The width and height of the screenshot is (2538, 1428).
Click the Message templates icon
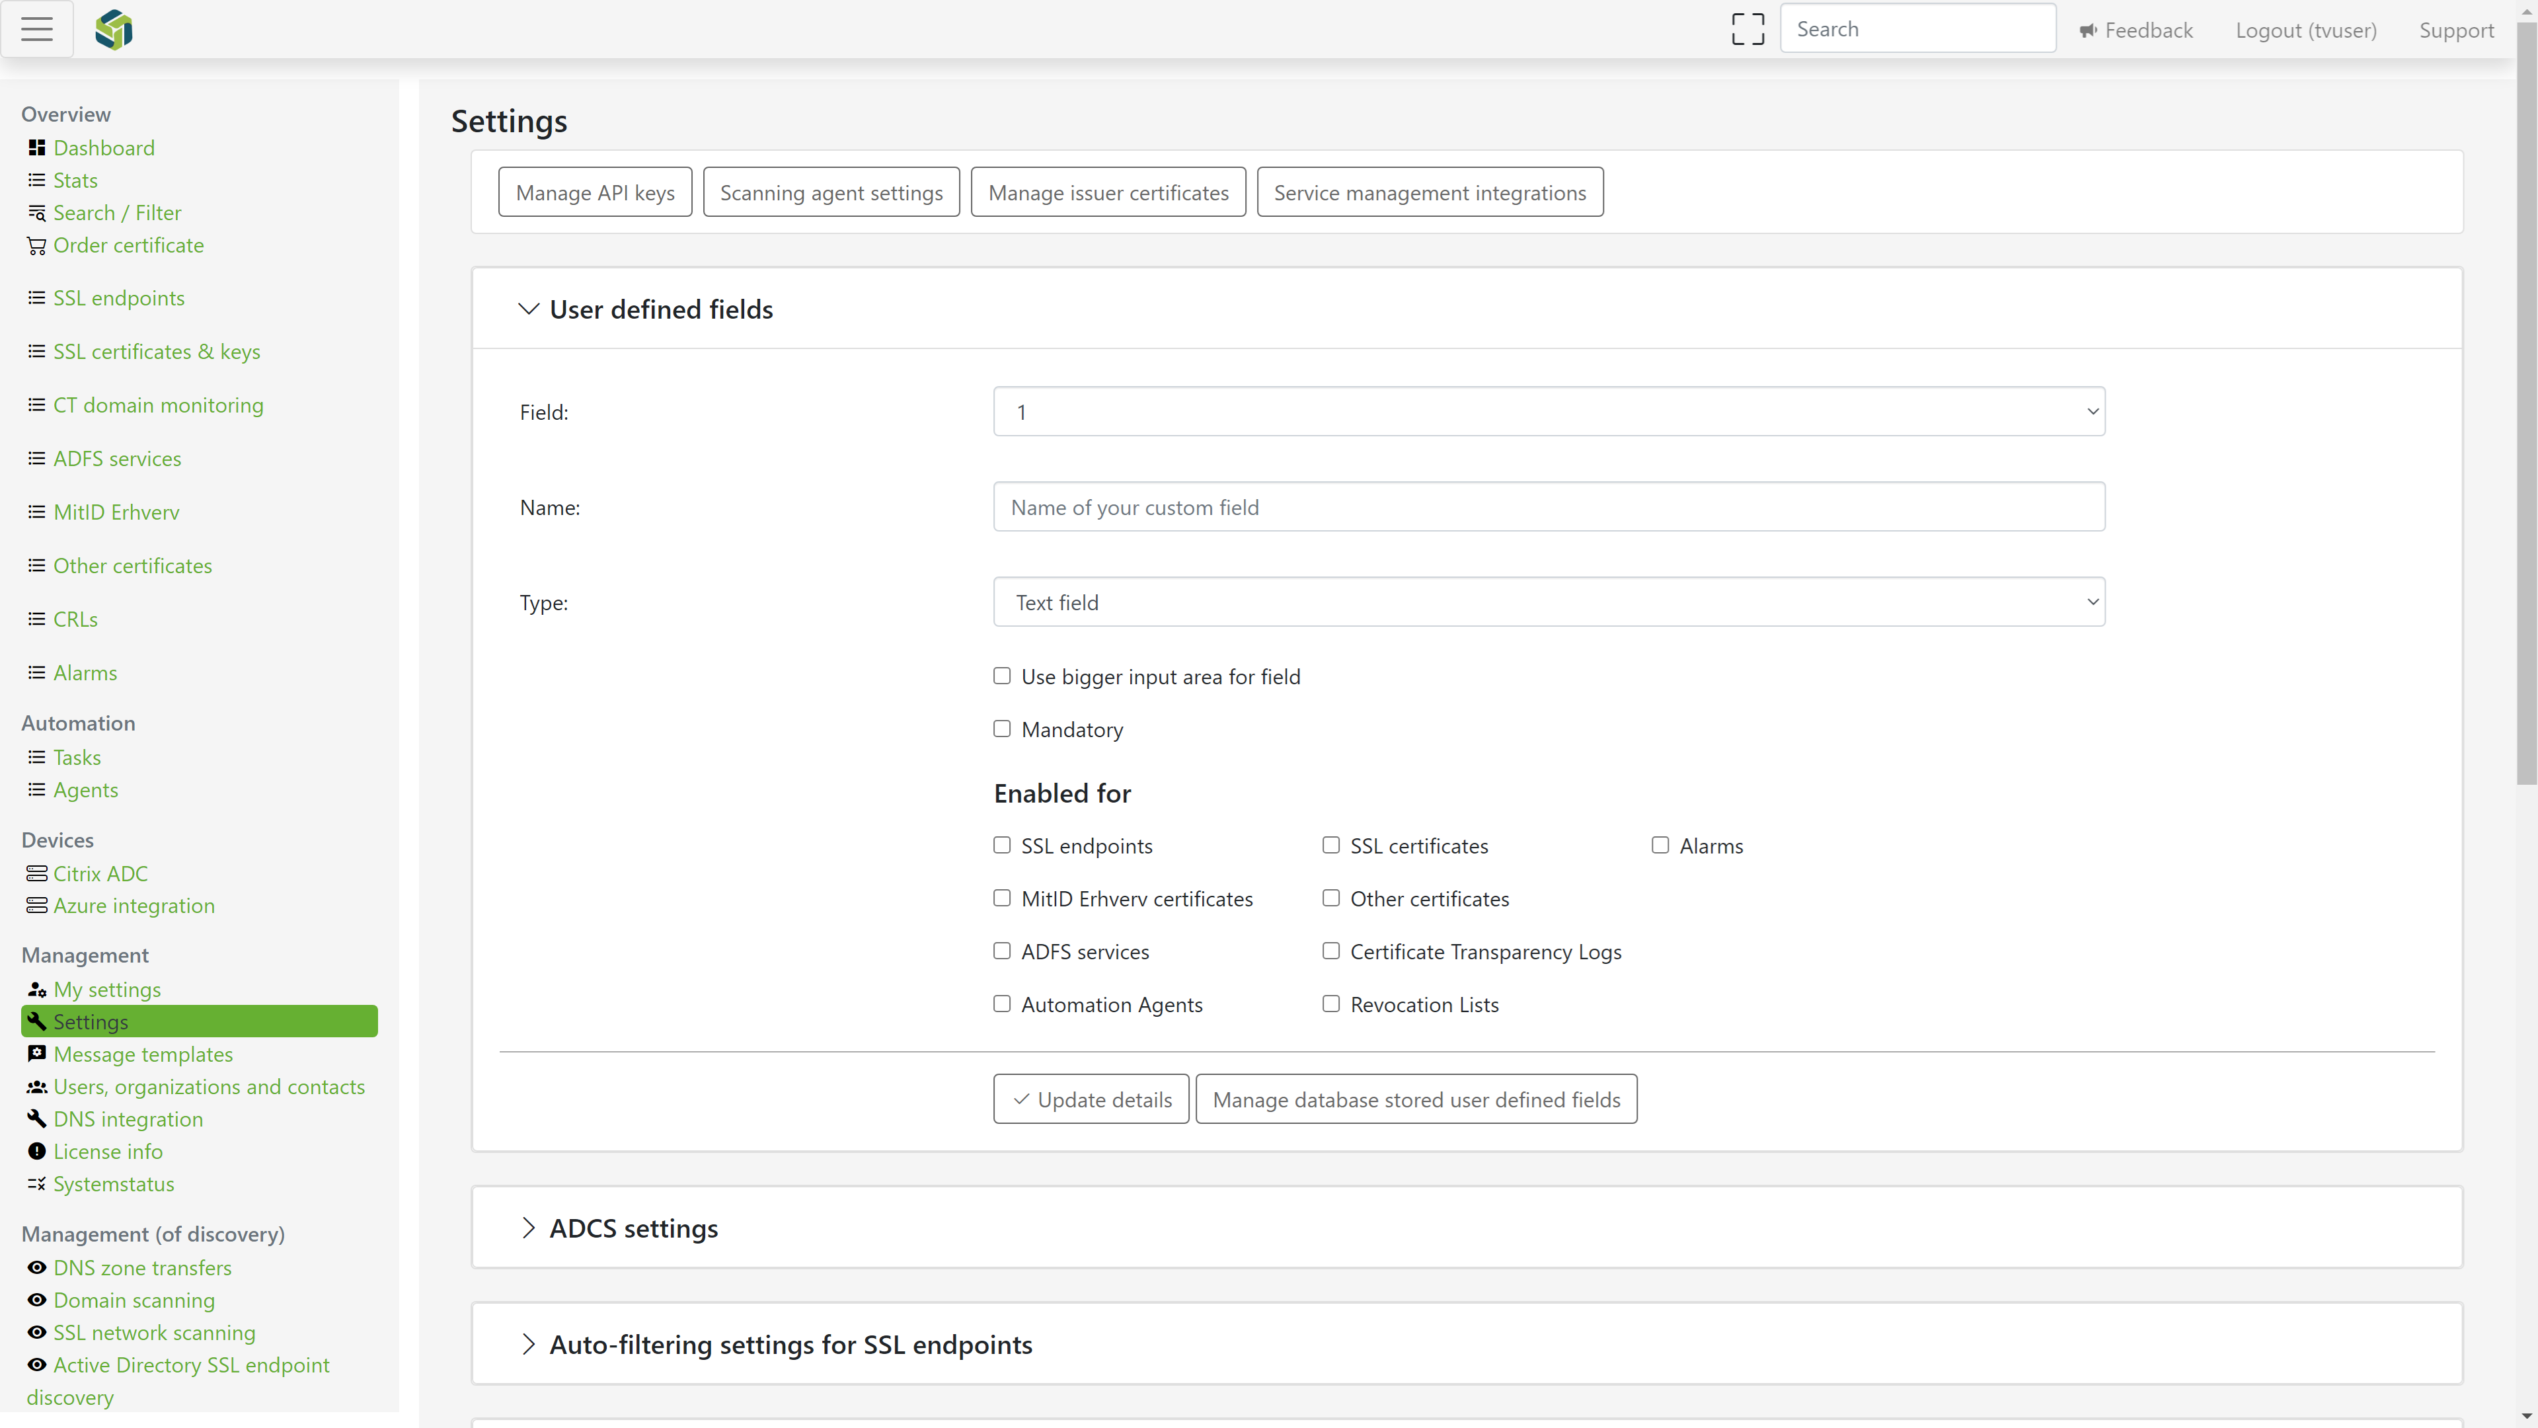(36, 1054)
